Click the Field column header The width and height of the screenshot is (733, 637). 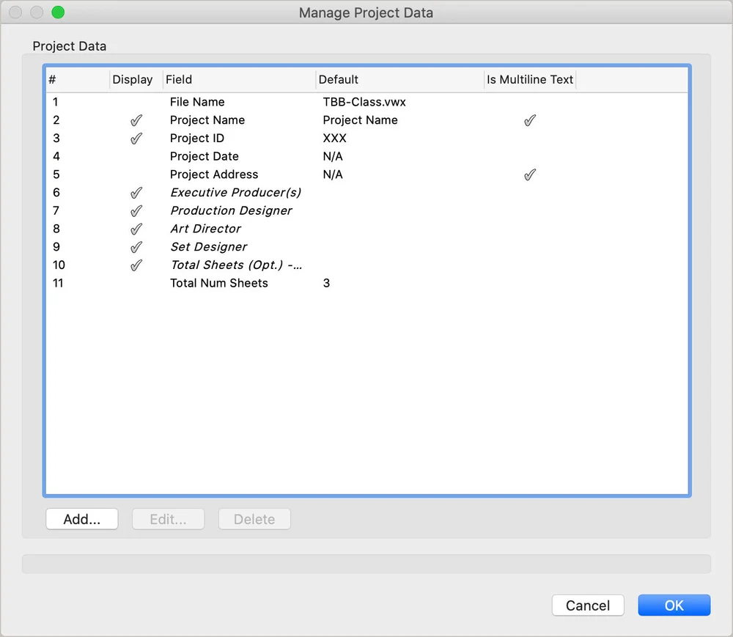pos(179,79)
